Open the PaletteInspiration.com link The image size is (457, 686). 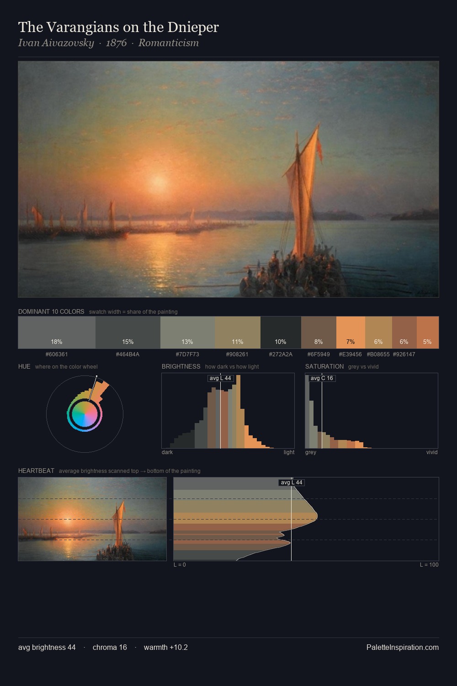[x=403, y=647]
